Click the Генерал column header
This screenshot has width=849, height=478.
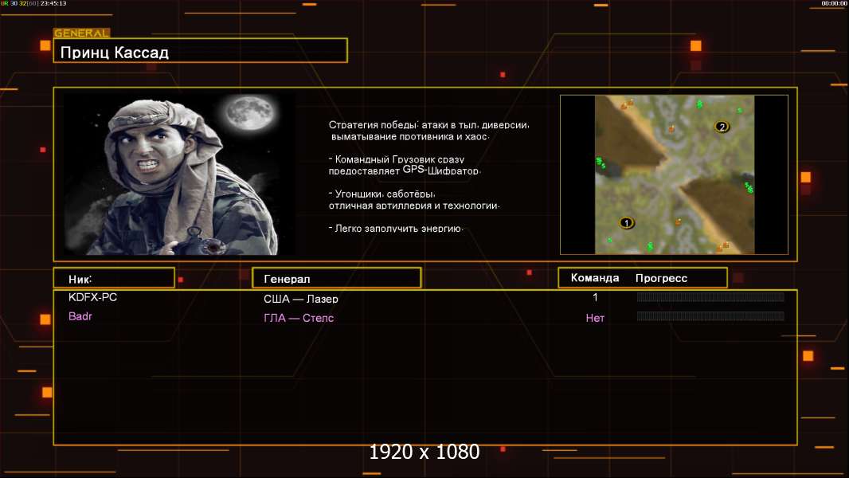click(x=336, y=278)
